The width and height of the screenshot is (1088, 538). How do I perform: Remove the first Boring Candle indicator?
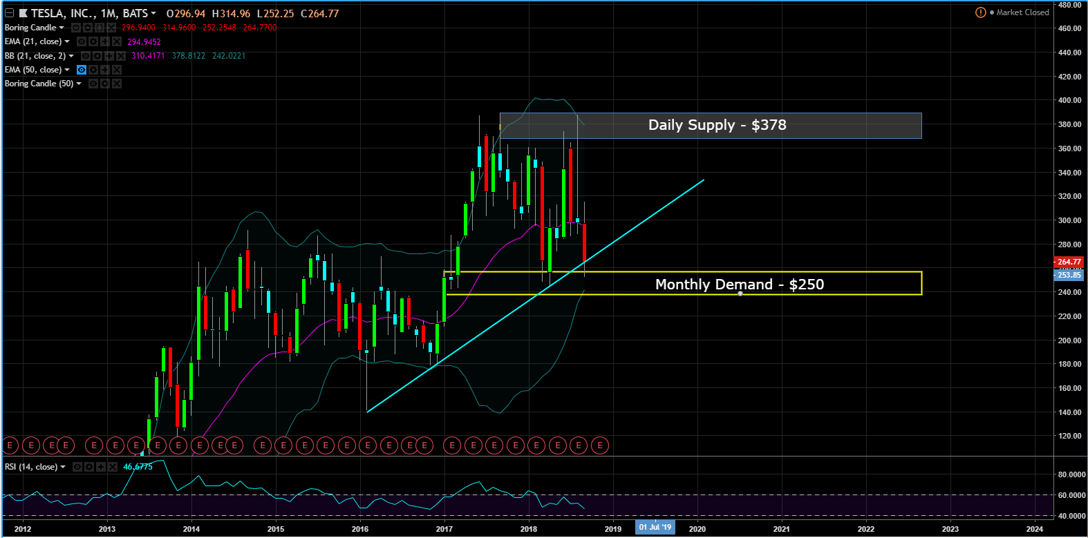point(111,28)
